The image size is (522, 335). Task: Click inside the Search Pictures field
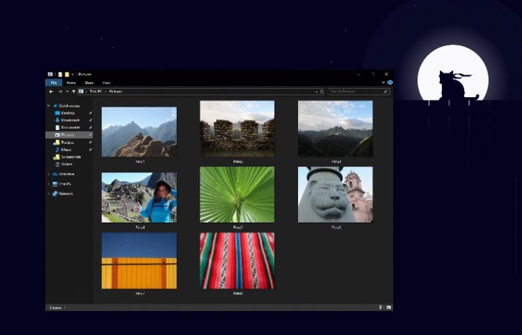coord(353,91)
